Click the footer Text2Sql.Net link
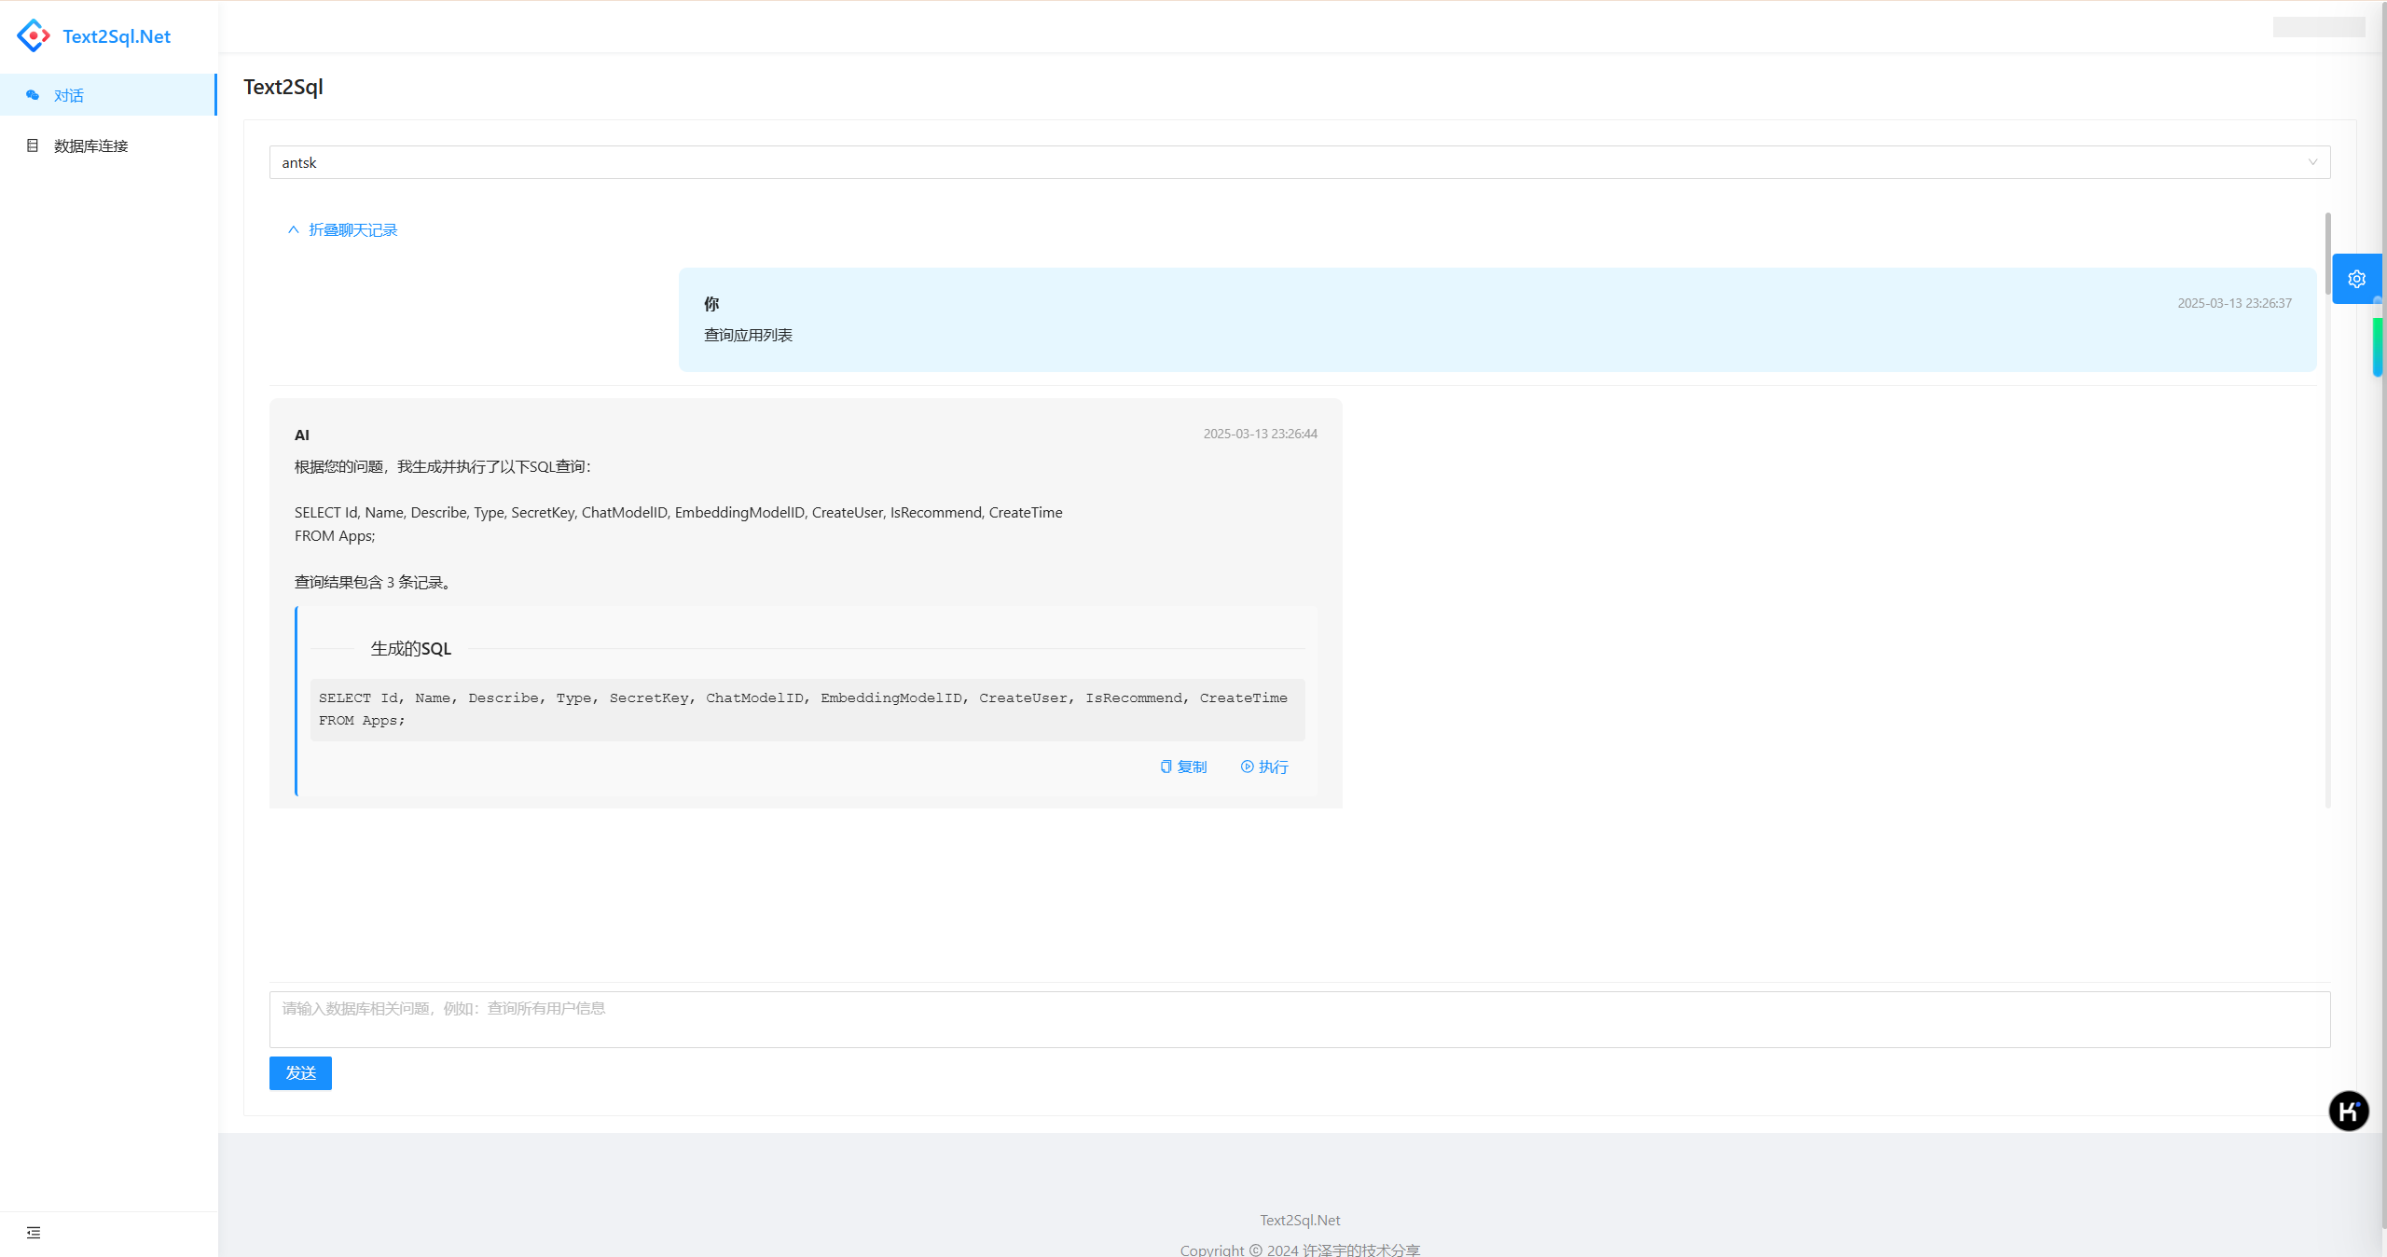2387x1257 pixels. click(x=1300, y=1220)
